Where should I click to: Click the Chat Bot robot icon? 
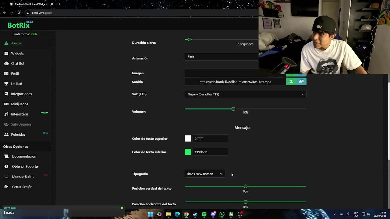tap(6, 64)
